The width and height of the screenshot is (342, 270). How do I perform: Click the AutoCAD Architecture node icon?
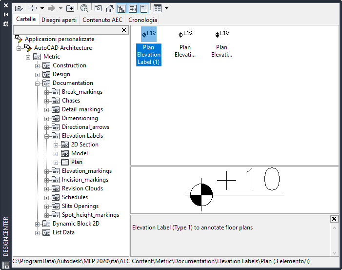click(28, 47)
